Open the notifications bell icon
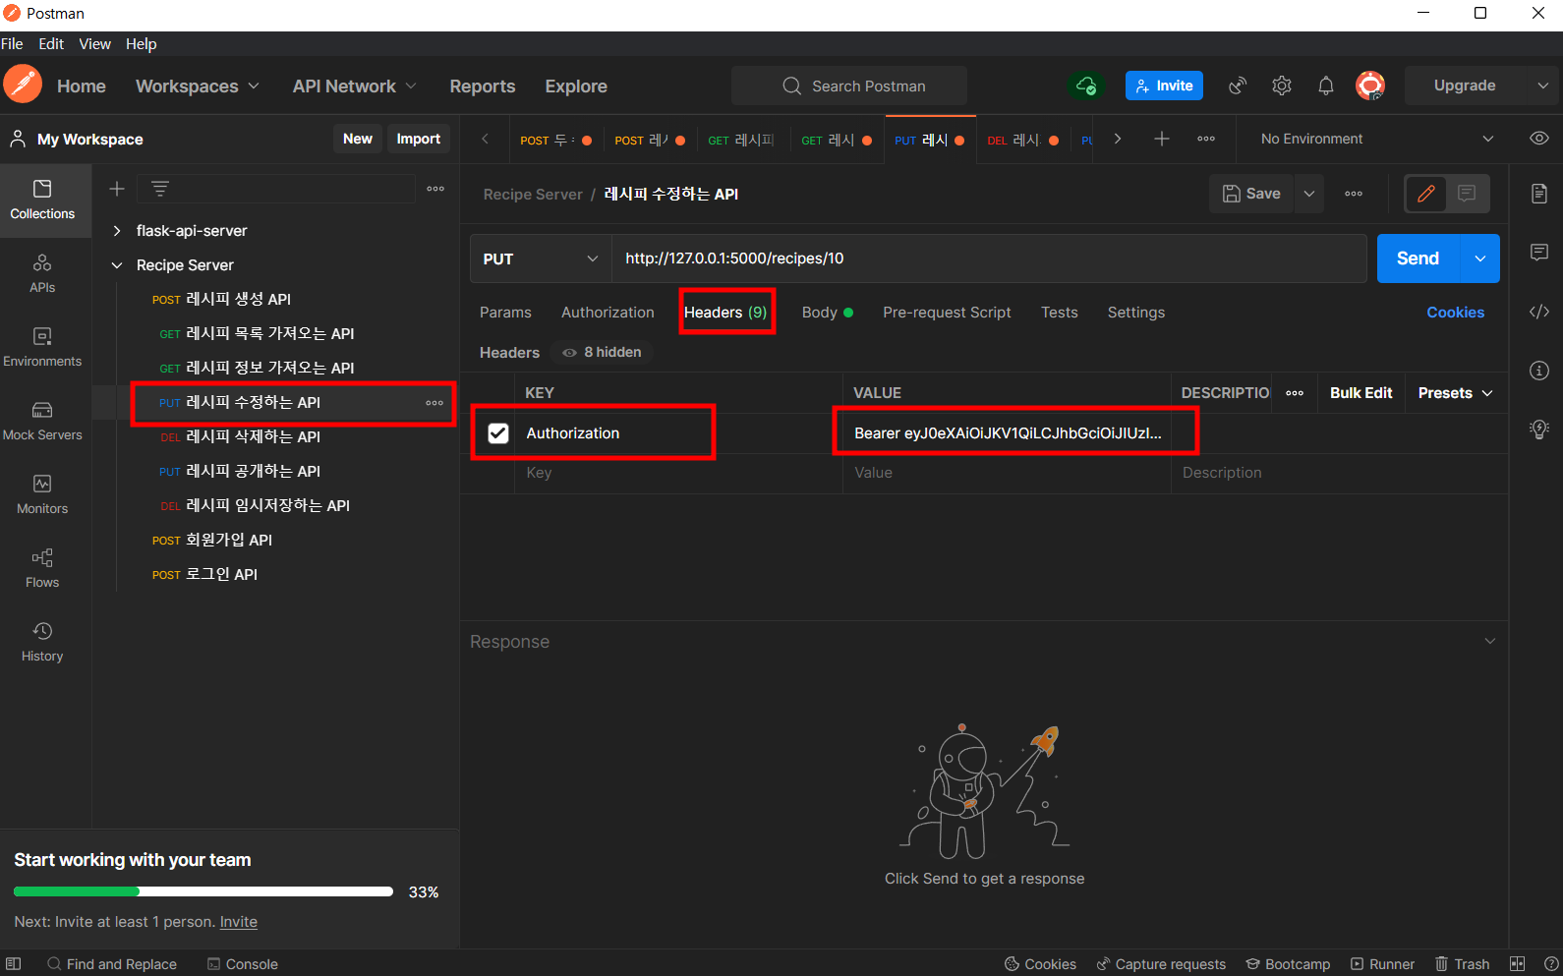Viewport: 1563px width, 976px height. (x=1326, y=86)
